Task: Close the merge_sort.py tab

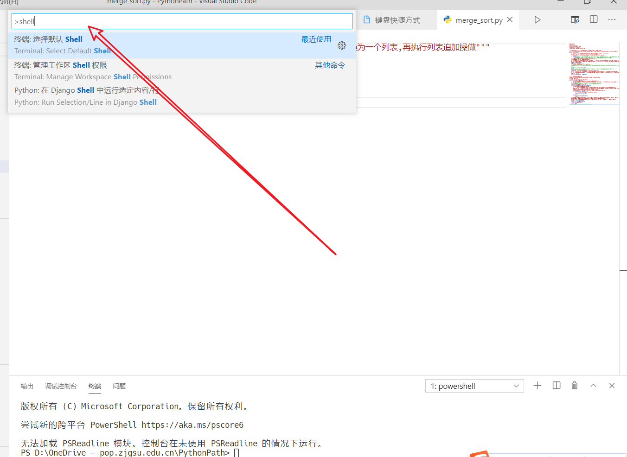Action: (x=510, y=19)
